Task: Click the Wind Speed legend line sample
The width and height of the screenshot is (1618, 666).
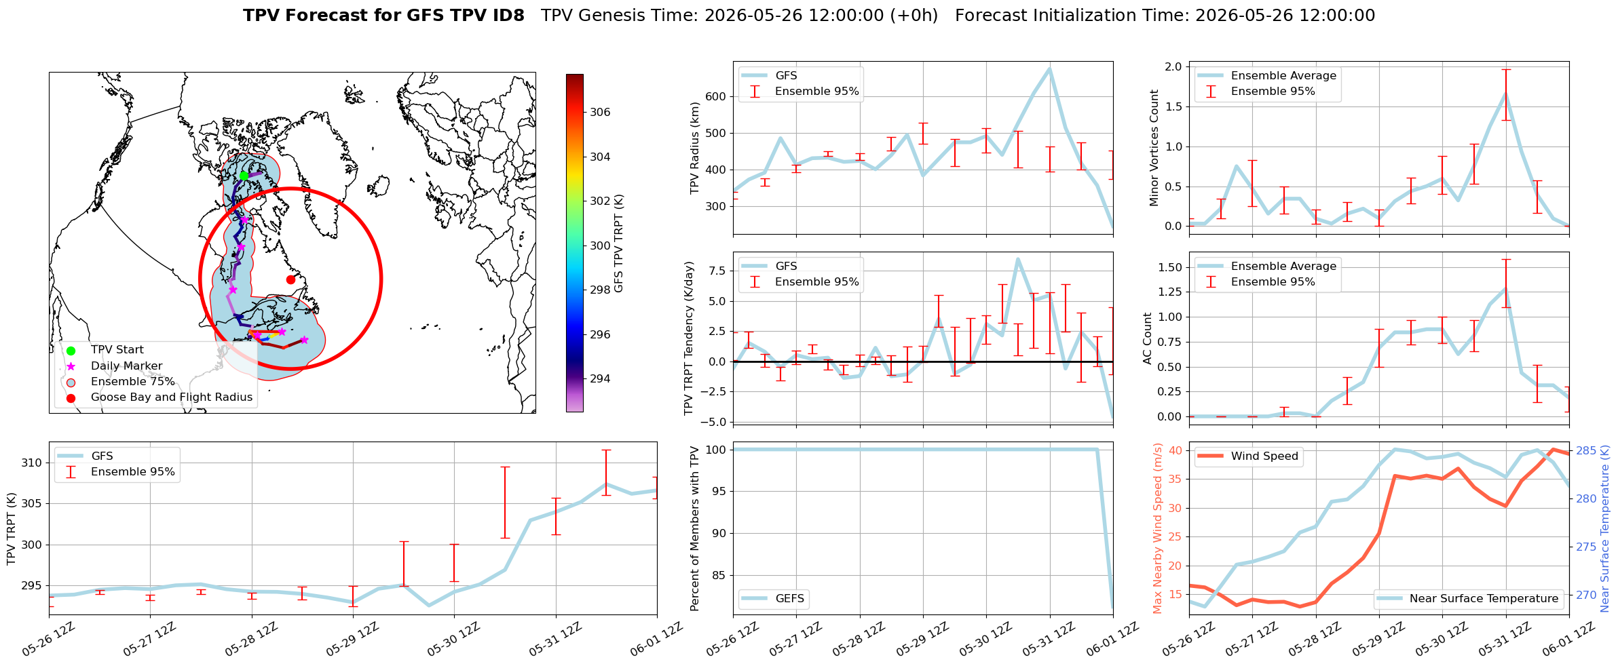Action: [x=1210, y=456]
